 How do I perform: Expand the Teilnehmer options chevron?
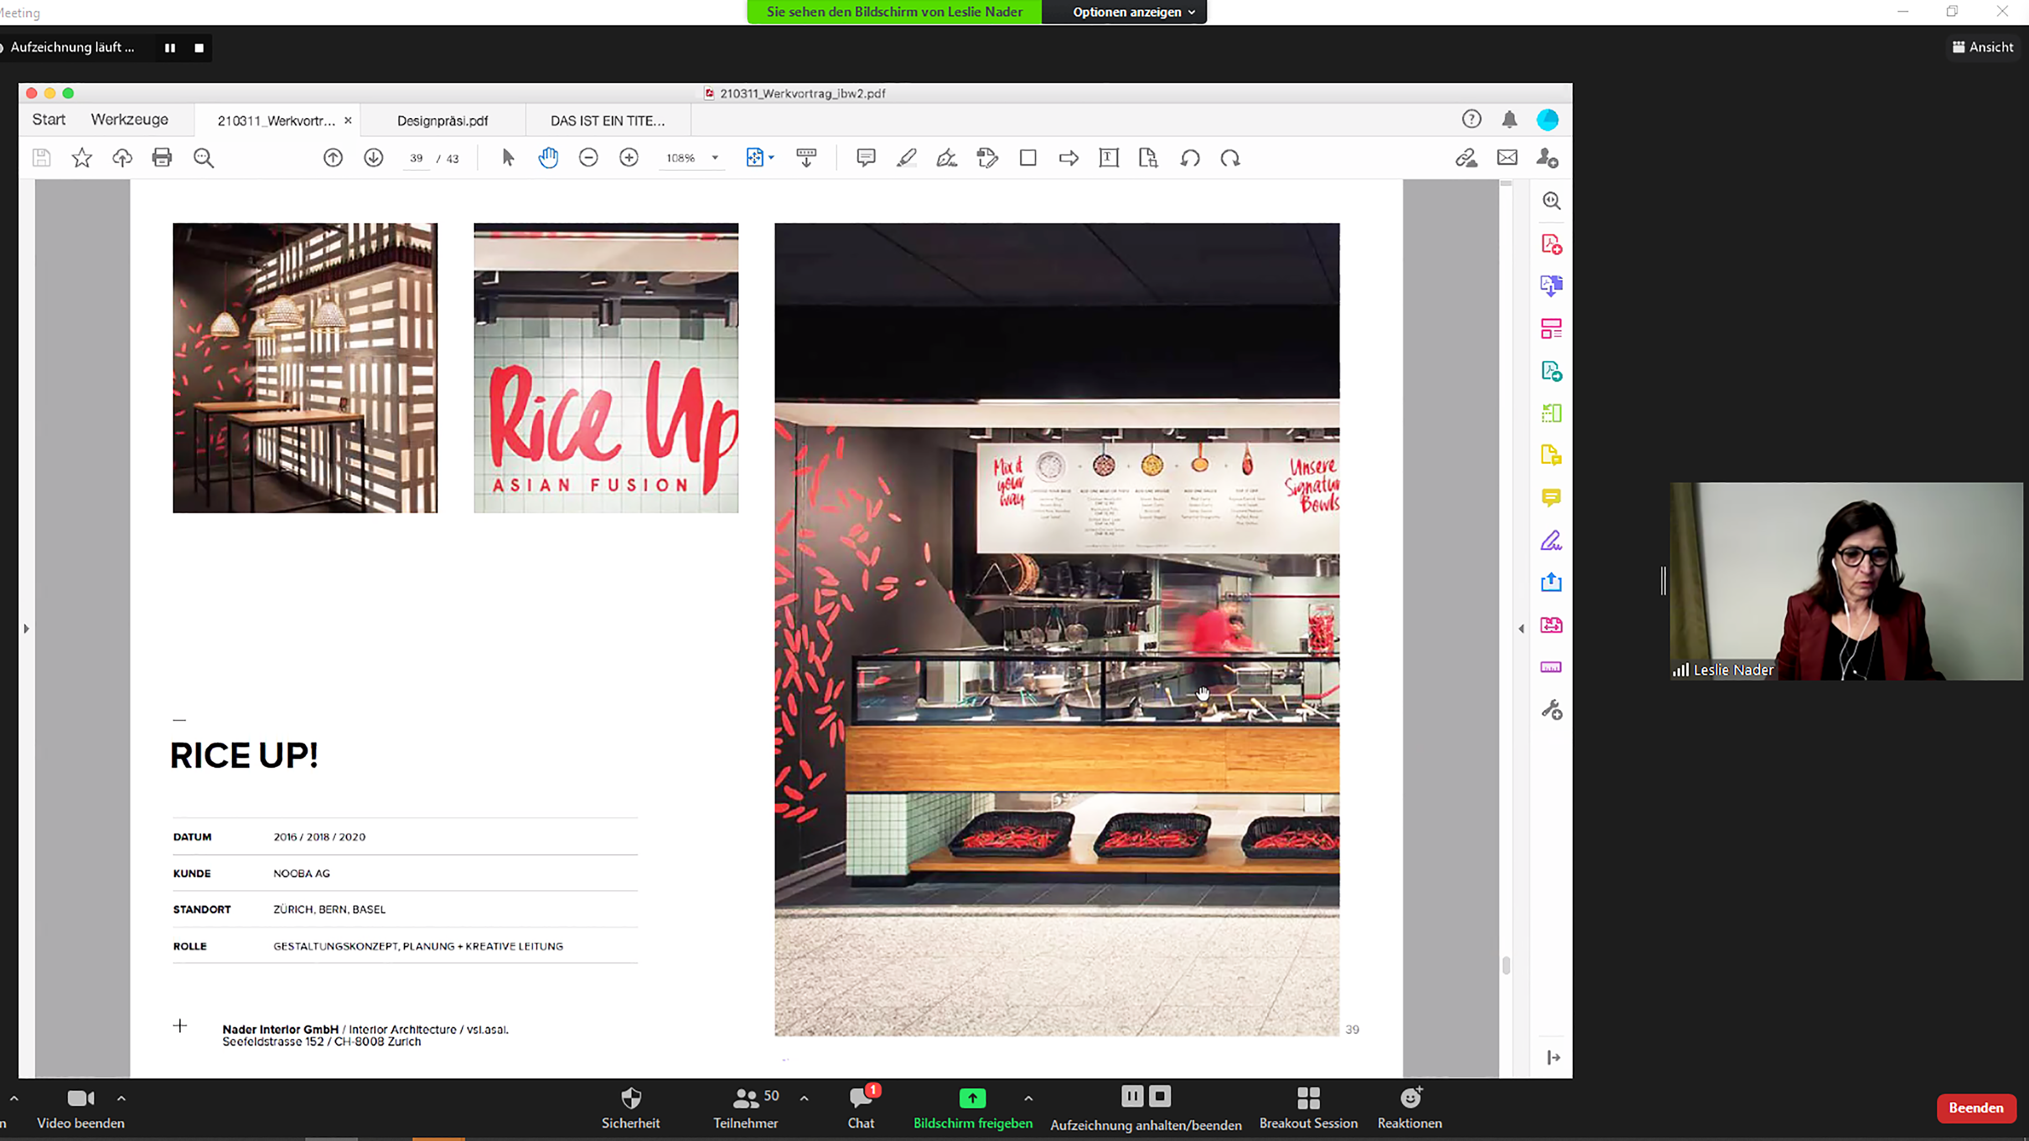tap(804, 1099)
